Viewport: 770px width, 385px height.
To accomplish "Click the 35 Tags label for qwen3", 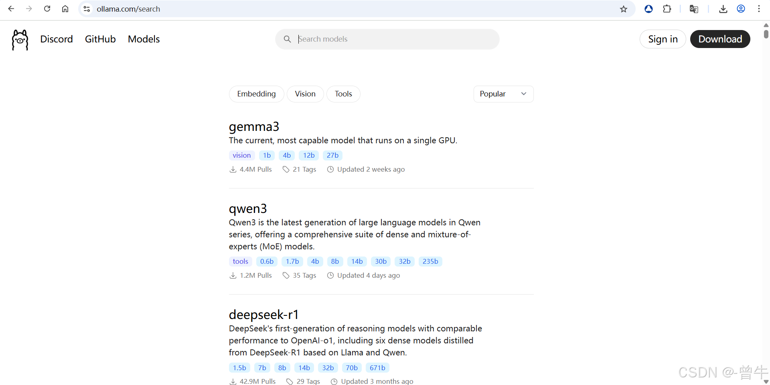I will (304, 275).
